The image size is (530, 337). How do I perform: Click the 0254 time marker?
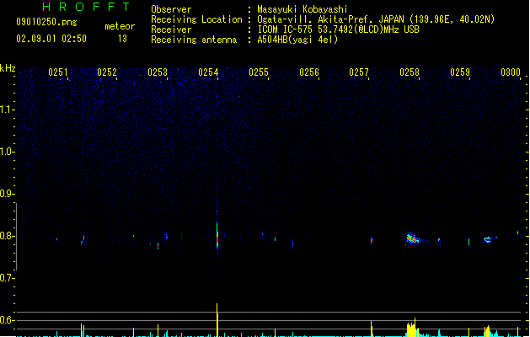point(208,72)
